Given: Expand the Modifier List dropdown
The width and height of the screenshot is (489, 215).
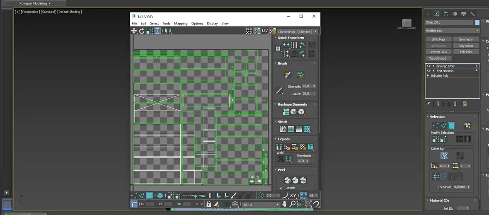Looking at the screenshot, I should point(452,31).
